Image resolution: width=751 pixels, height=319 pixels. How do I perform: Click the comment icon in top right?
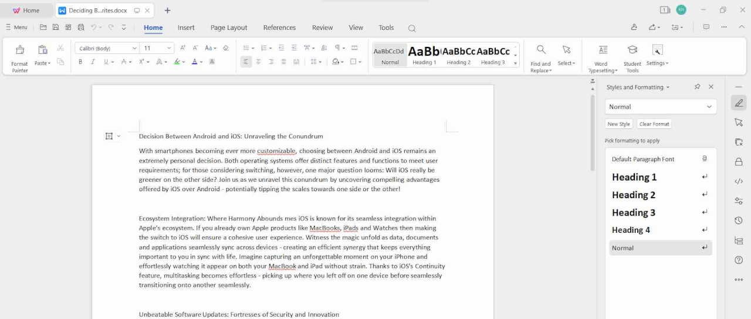pos(706,27)
